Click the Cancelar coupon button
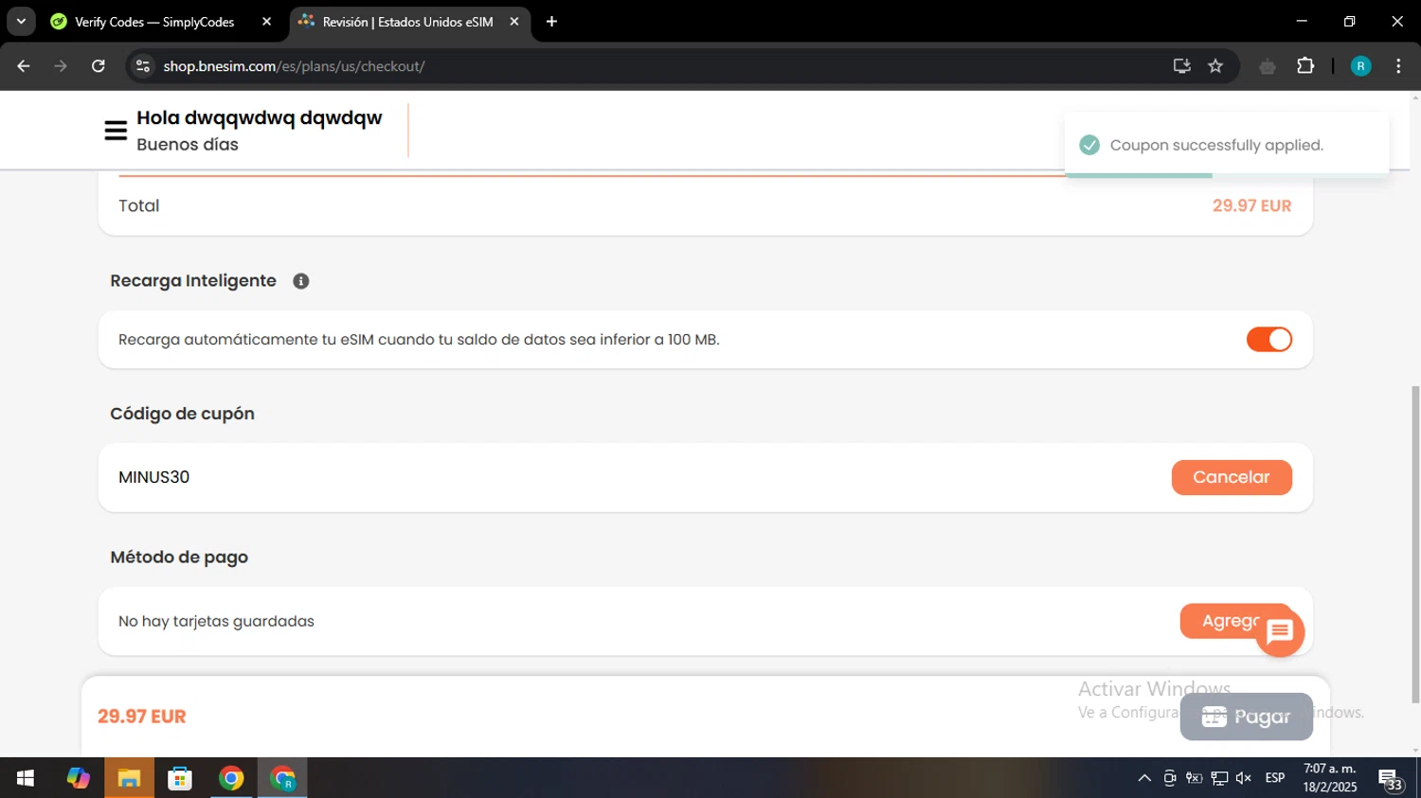 (x=1232, y=477)
